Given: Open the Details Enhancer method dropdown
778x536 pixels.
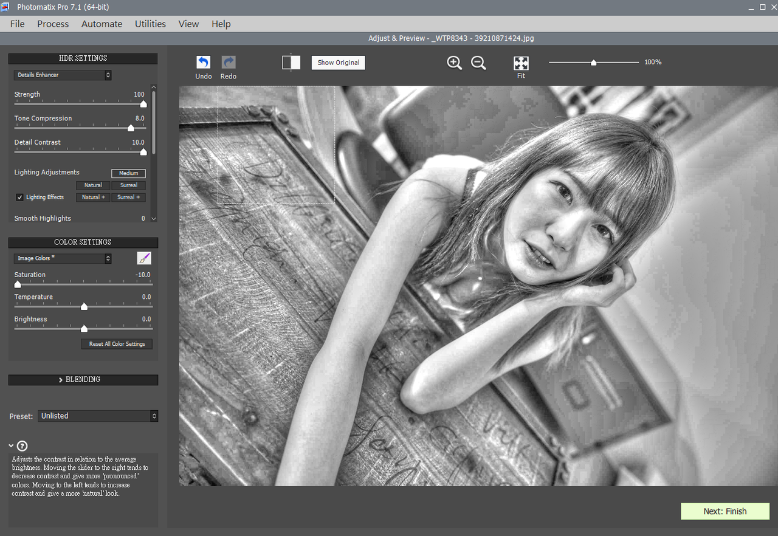Looking at the screenshot, I should coord(63,75).
